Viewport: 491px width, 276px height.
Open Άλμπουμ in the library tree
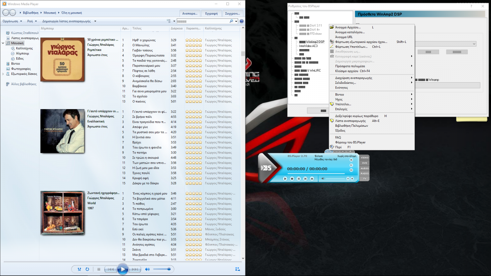point(23,54)
